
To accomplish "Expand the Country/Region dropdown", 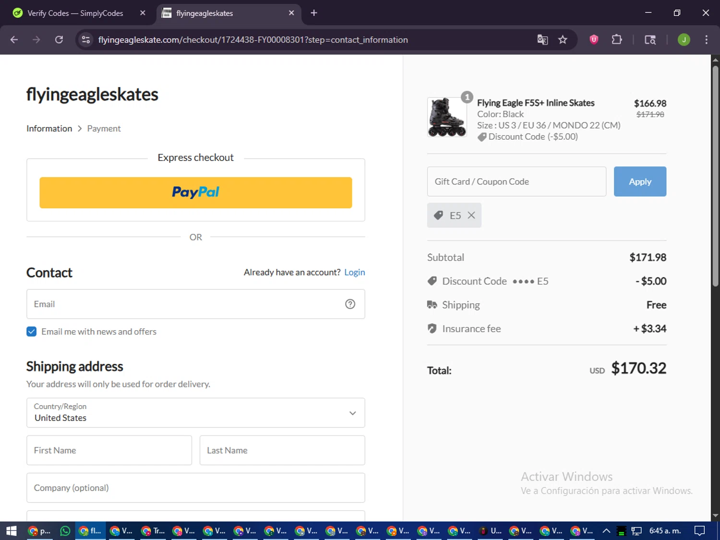I will pos(196,413).
